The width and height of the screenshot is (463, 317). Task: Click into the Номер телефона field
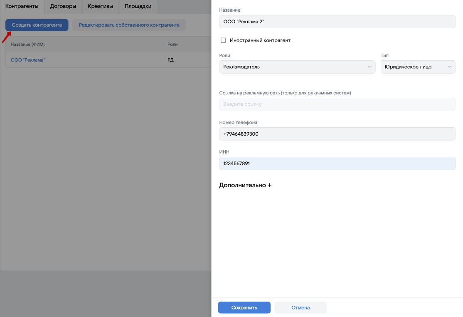coord(337,134)
